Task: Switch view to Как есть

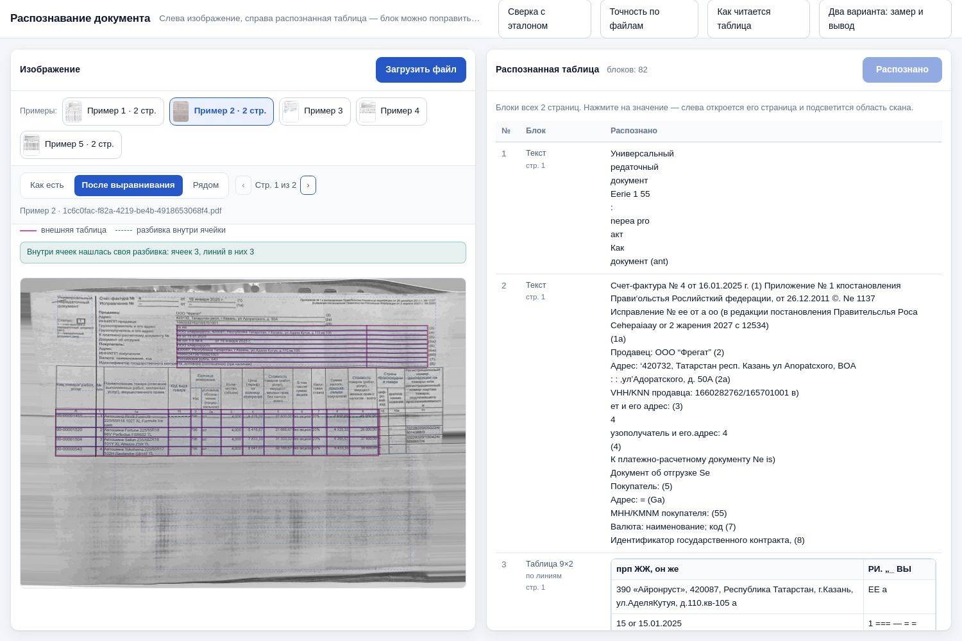Action: click(x=47, y=185)
